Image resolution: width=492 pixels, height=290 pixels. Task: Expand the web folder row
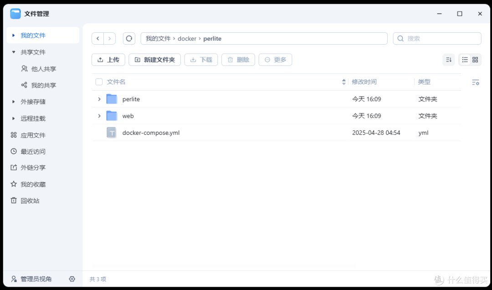point(99,116)
